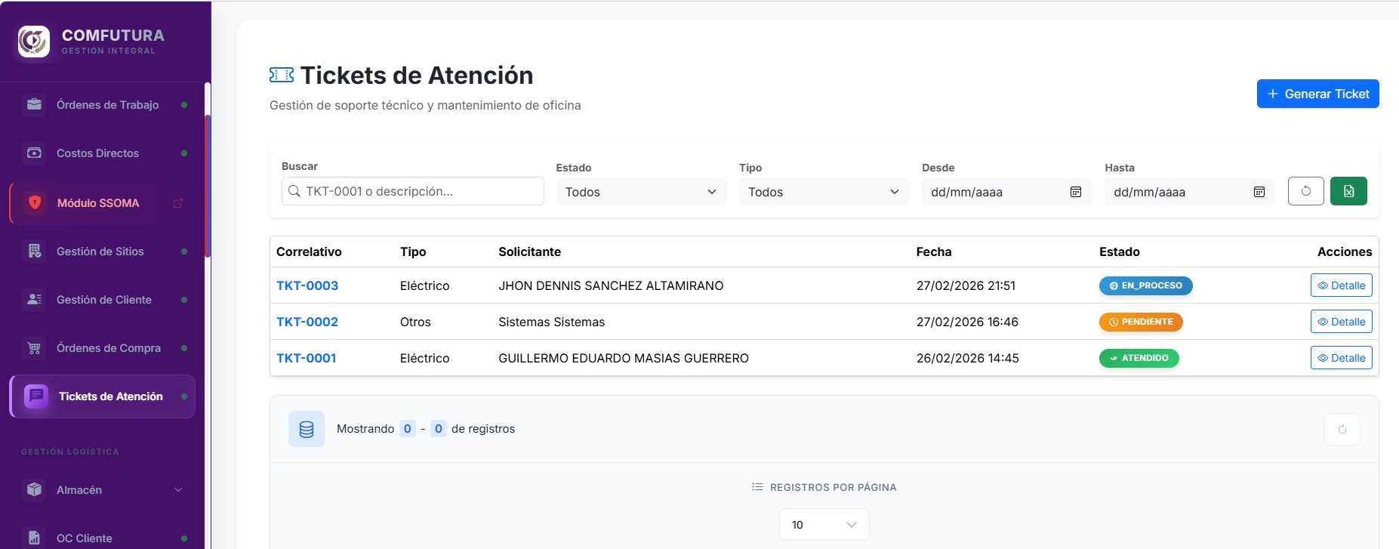Click the Correlativo column header

point(309,251)
